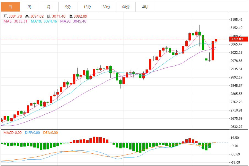Click the MA10 indicator label
Screen dimensions: 249x166
point(44,21)
